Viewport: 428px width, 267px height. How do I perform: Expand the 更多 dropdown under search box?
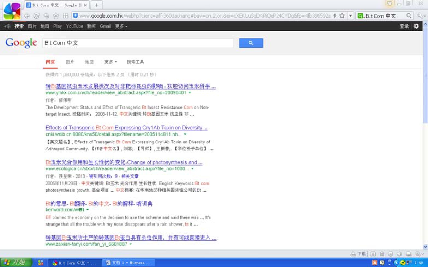click(x=111, y=62)
